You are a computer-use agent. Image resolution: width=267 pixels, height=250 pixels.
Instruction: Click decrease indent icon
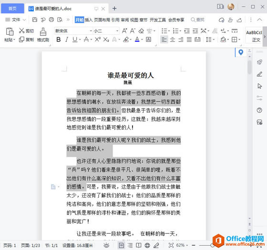(x=187, y=31)
